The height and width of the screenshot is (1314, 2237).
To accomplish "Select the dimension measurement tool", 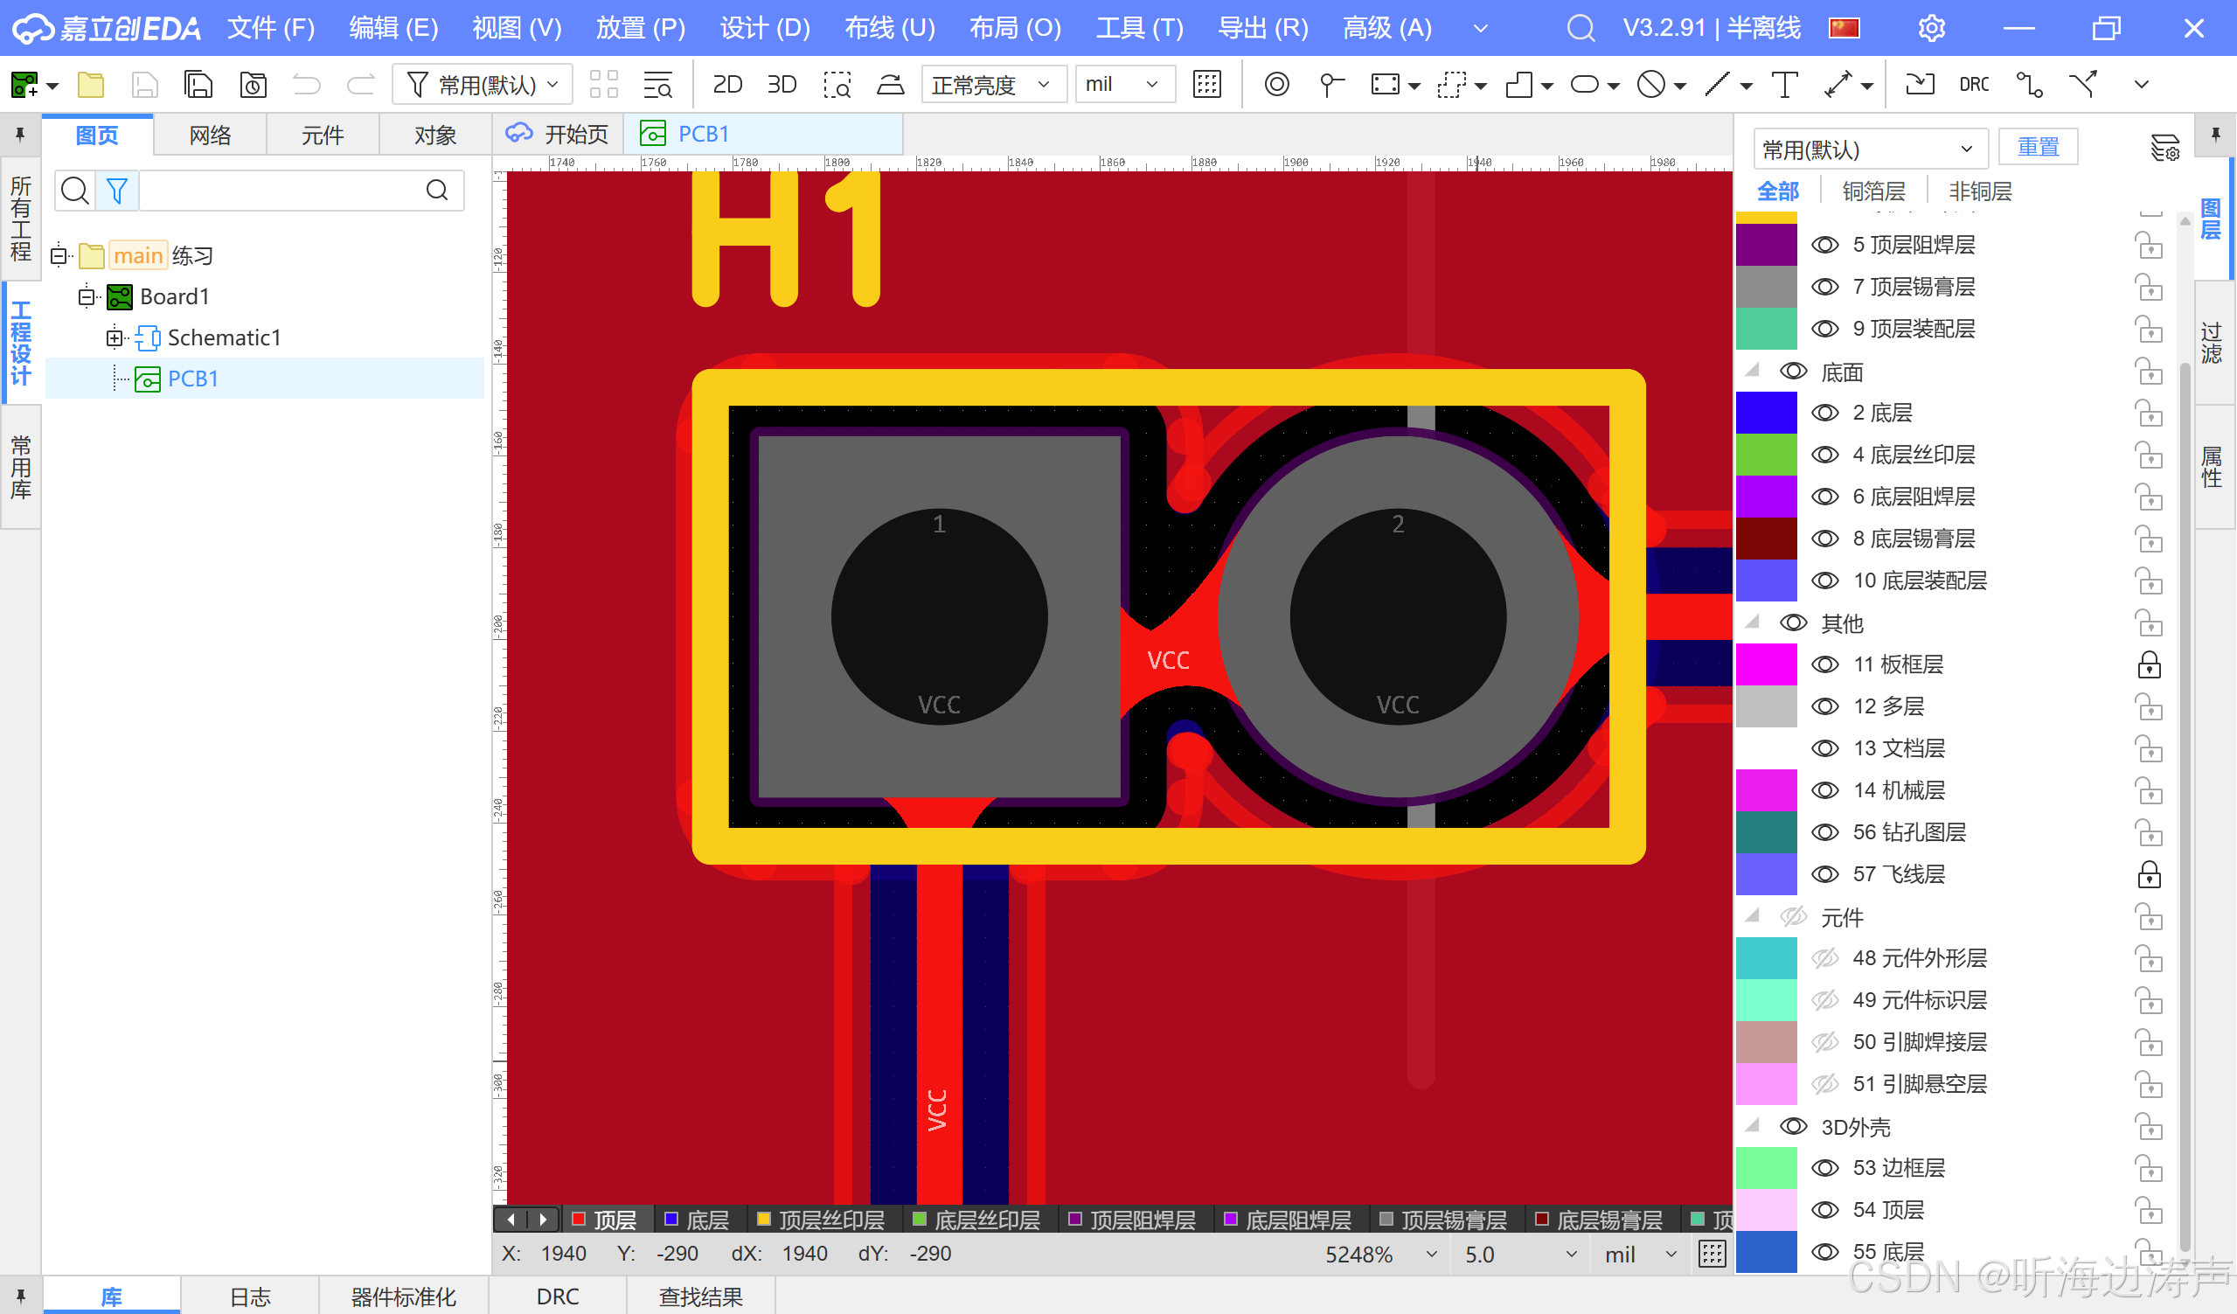I will click(1838, 84).
